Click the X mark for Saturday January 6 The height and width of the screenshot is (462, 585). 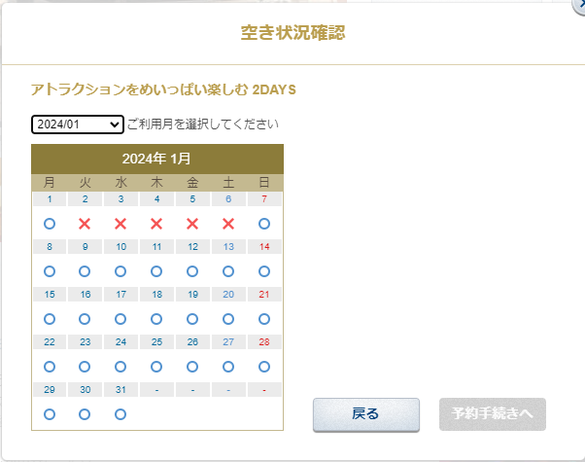click(x=228, y=224)
